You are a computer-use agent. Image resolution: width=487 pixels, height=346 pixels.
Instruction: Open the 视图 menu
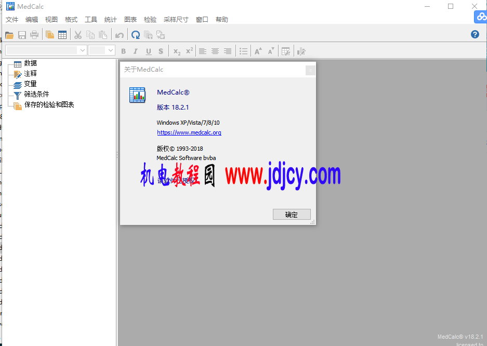point(51,20)
